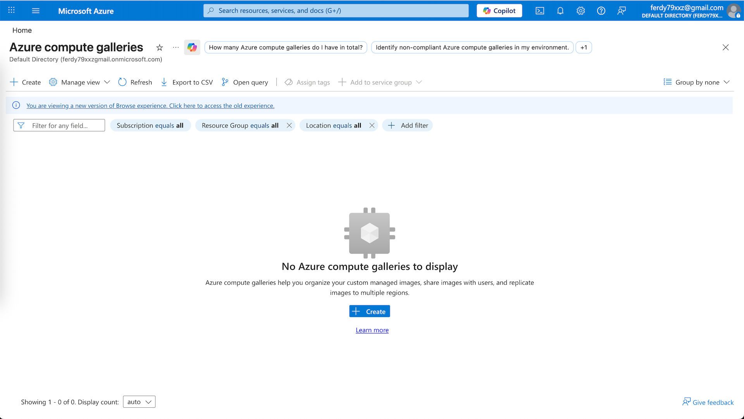Expand Group by none dropdown
This screenshot has width=744, height=419.
[697, 82]
